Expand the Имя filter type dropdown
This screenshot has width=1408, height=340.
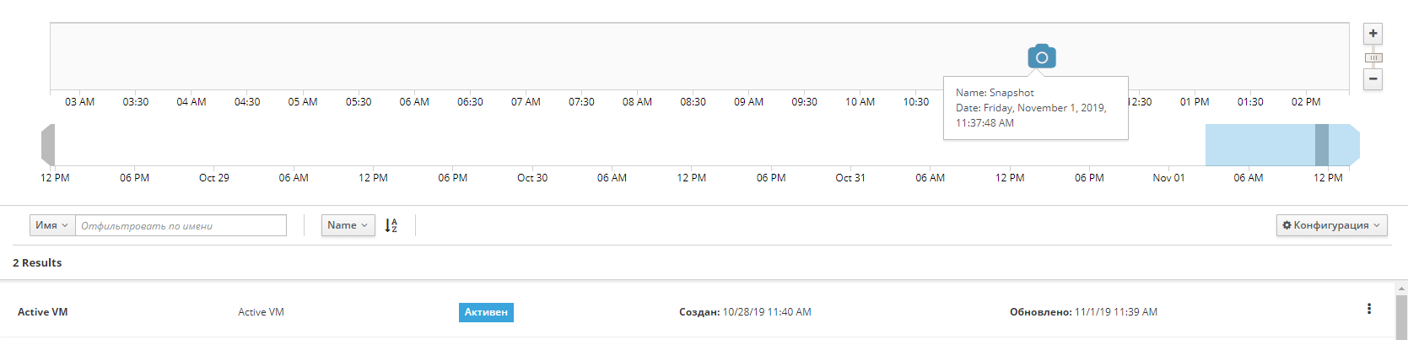coord(52,225)
